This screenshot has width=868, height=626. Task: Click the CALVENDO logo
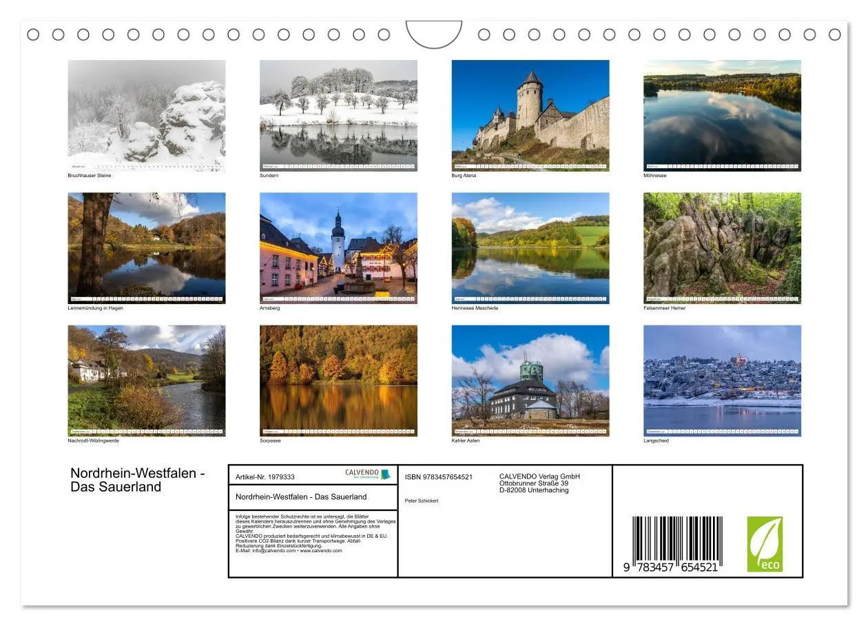coord(367,474)
